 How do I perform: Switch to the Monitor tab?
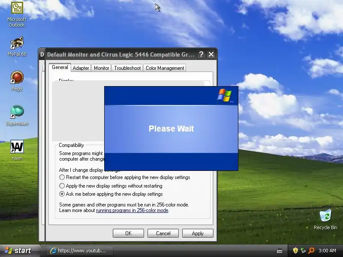pyautogui.click(x=101, y=68)
